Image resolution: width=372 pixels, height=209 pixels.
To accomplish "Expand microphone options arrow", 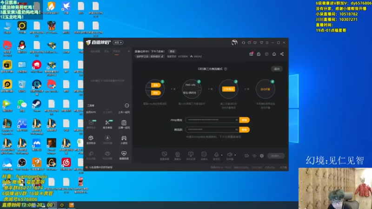I will click(x=222, y=155).
